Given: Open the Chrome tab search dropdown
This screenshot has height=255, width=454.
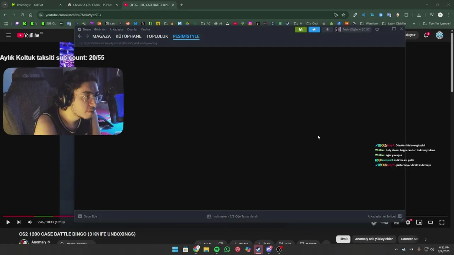Looking at the screenshot, I should [x=5, y=5].
